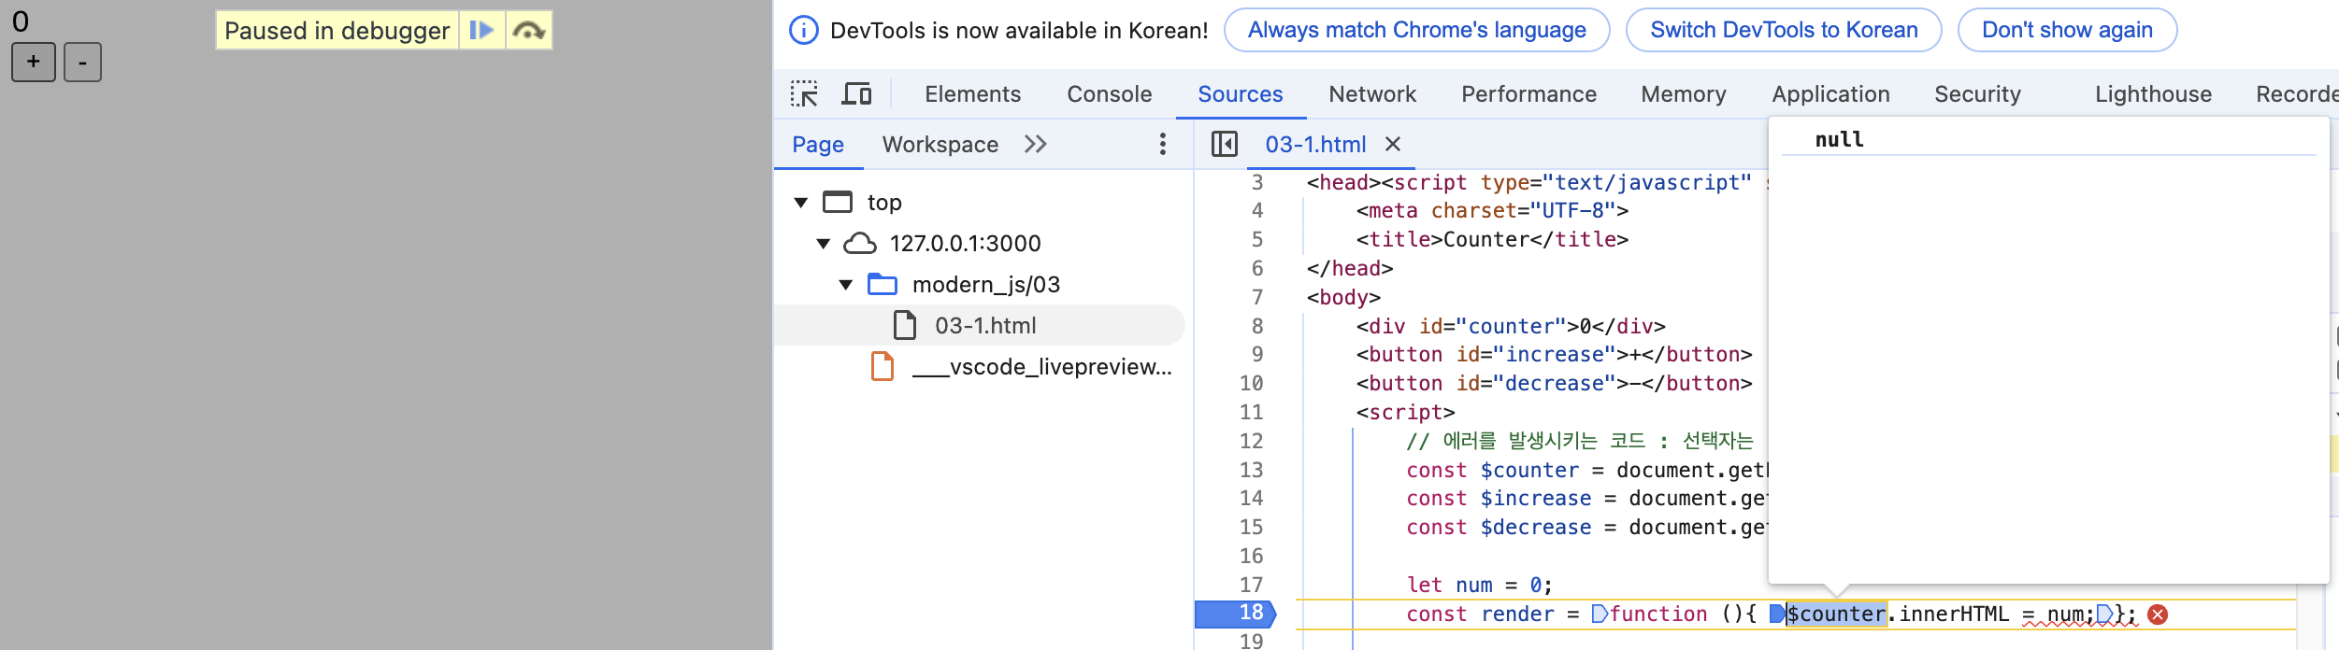Viewport: 2339px width, 650px height.
Task: Open the Lighthouse tab
Action: pos(2153,94)
